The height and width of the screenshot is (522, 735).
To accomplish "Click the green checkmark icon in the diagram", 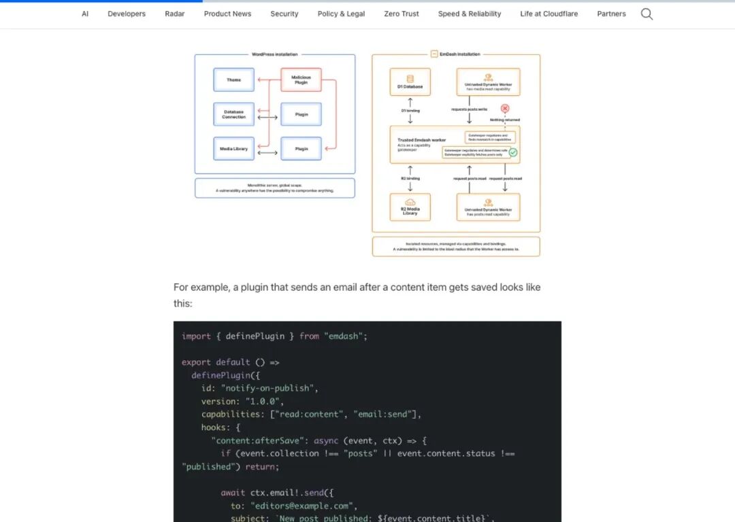I will 513,152.
